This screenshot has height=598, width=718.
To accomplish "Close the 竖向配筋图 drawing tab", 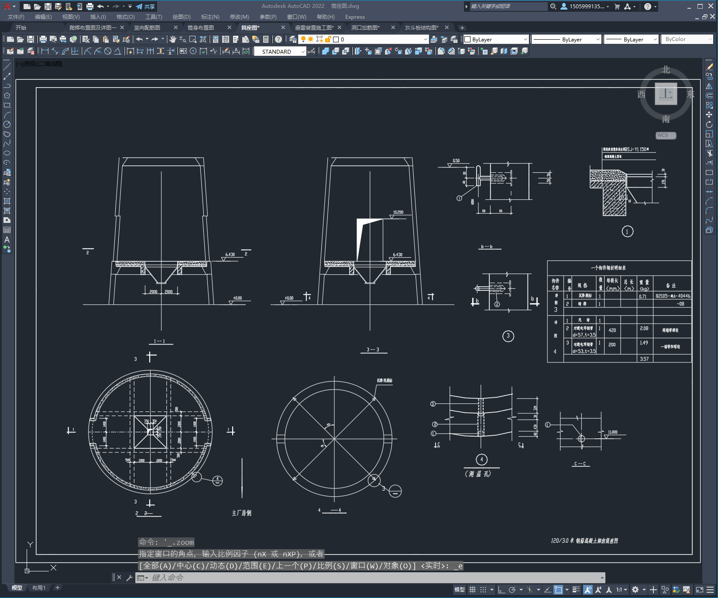I will click(176, 27).
